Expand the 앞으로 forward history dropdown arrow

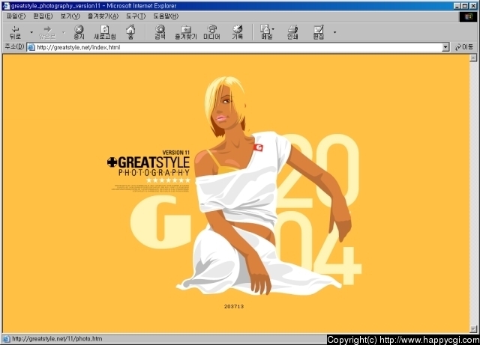point(63,32)
